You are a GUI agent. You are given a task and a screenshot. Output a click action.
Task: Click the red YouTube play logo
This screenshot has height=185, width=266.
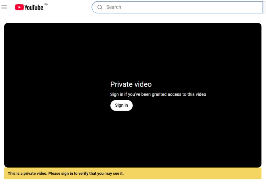pyautogui.click(x=19, y=7)
